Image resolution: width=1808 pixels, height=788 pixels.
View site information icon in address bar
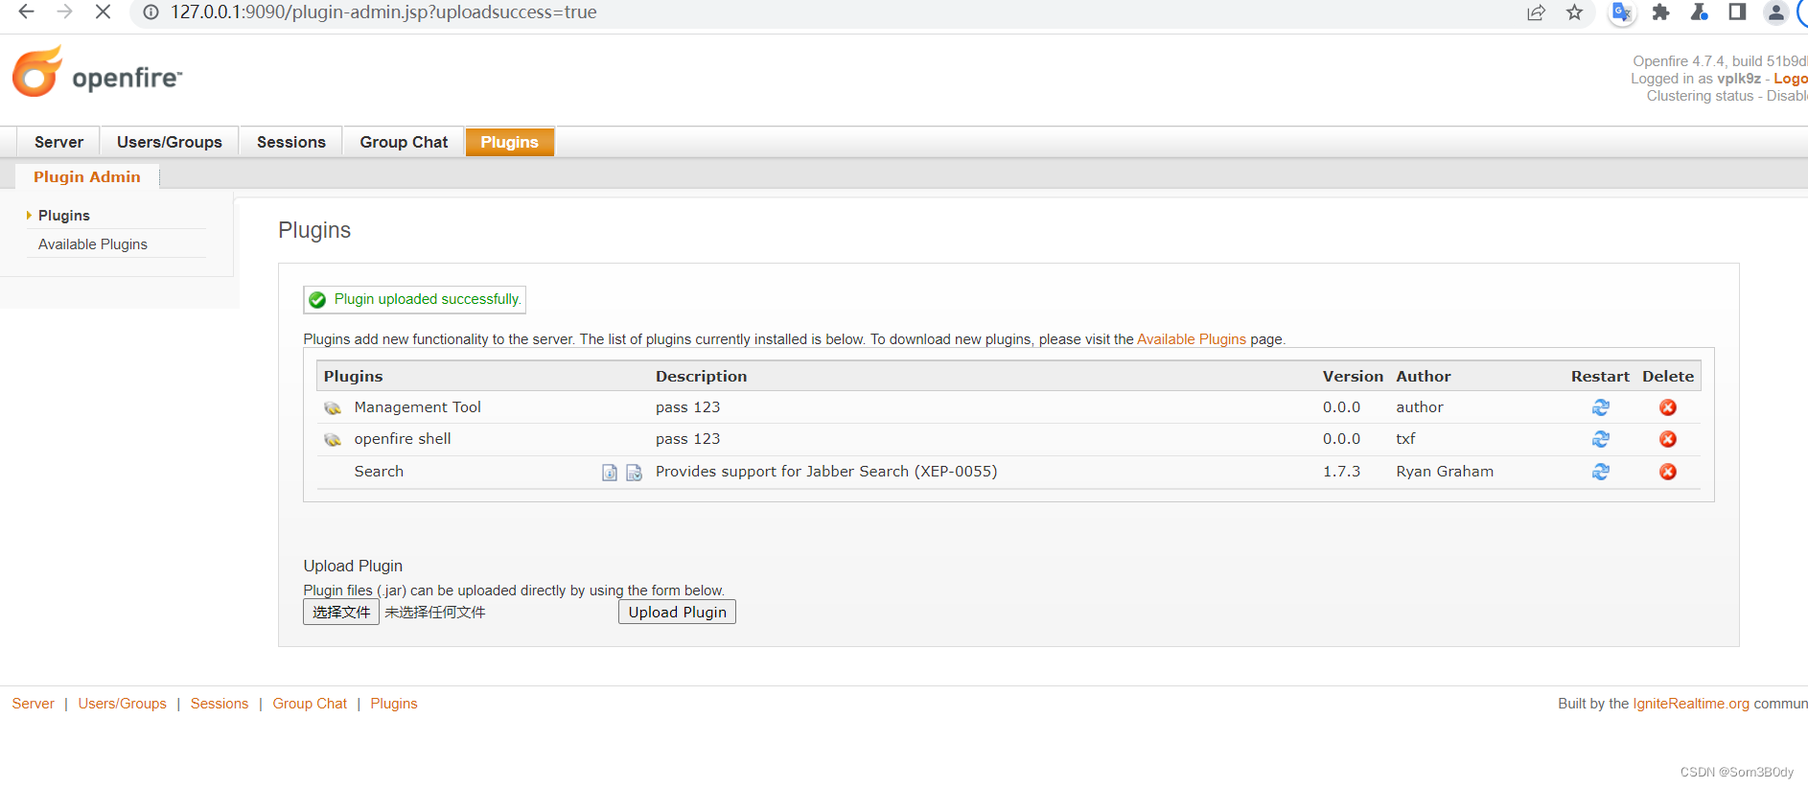151,12
